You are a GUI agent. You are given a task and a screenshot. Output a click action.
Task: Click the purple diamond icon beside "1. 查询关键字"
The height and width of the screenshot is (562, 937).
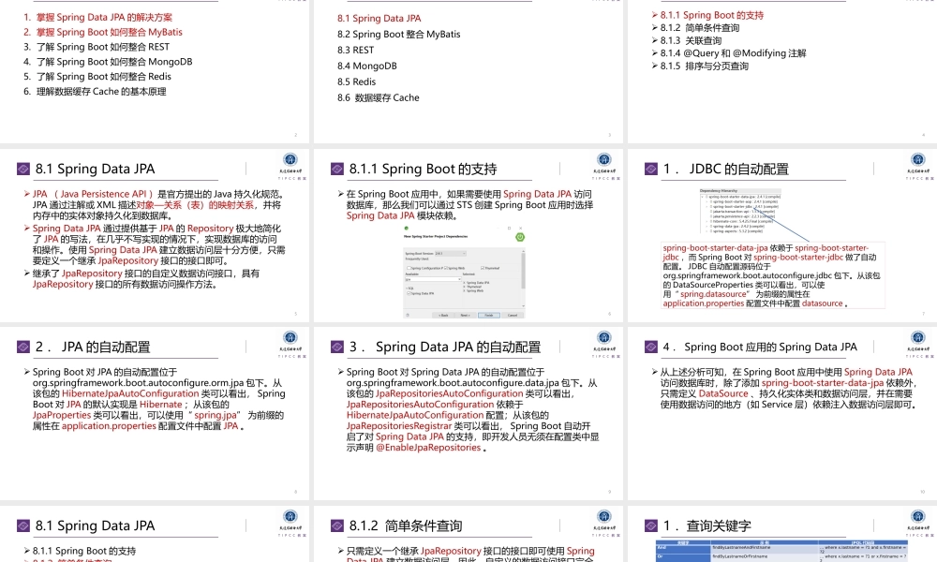(x=651, y=525)
